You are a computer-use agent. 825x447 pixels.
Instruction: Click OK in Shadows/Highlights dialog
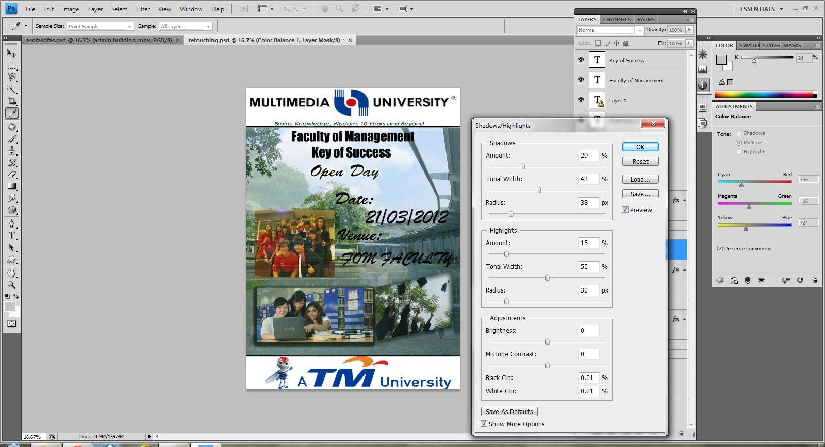click(640, 147)
